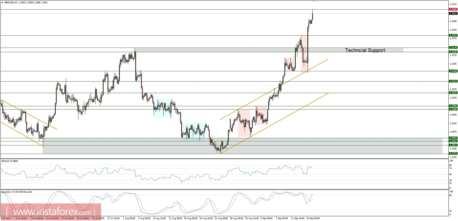This screenshot has width=458, height=221.
Task: Select the black 1.3431 current price tag
Action: [453, 13]
